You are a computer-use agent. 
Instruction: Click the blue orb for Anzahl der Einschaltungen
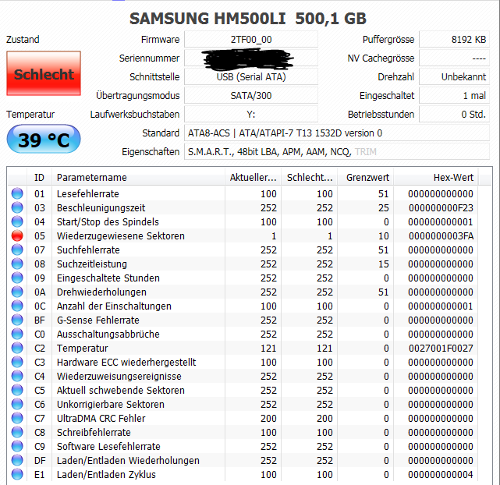(17, 306)
